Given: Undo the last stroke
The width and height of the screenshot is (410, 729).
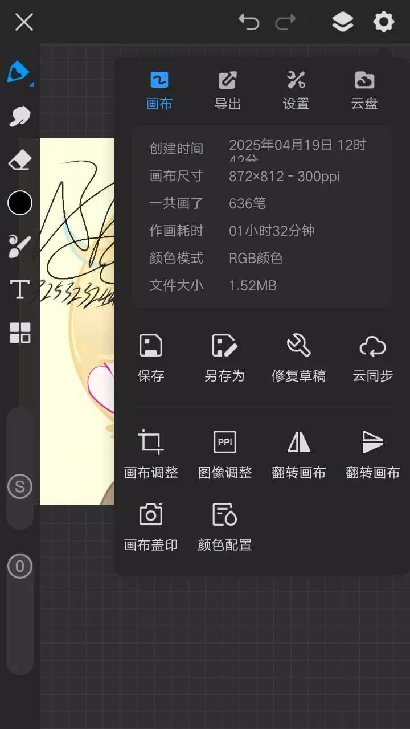Looking at the screenshot, I should (x=249, y=22).
